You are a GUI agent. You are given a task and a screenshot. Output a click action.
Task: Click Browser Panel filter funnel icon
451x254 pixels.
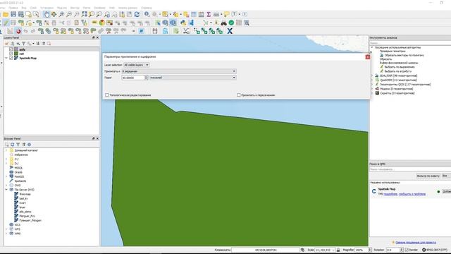tap(18, 145)
